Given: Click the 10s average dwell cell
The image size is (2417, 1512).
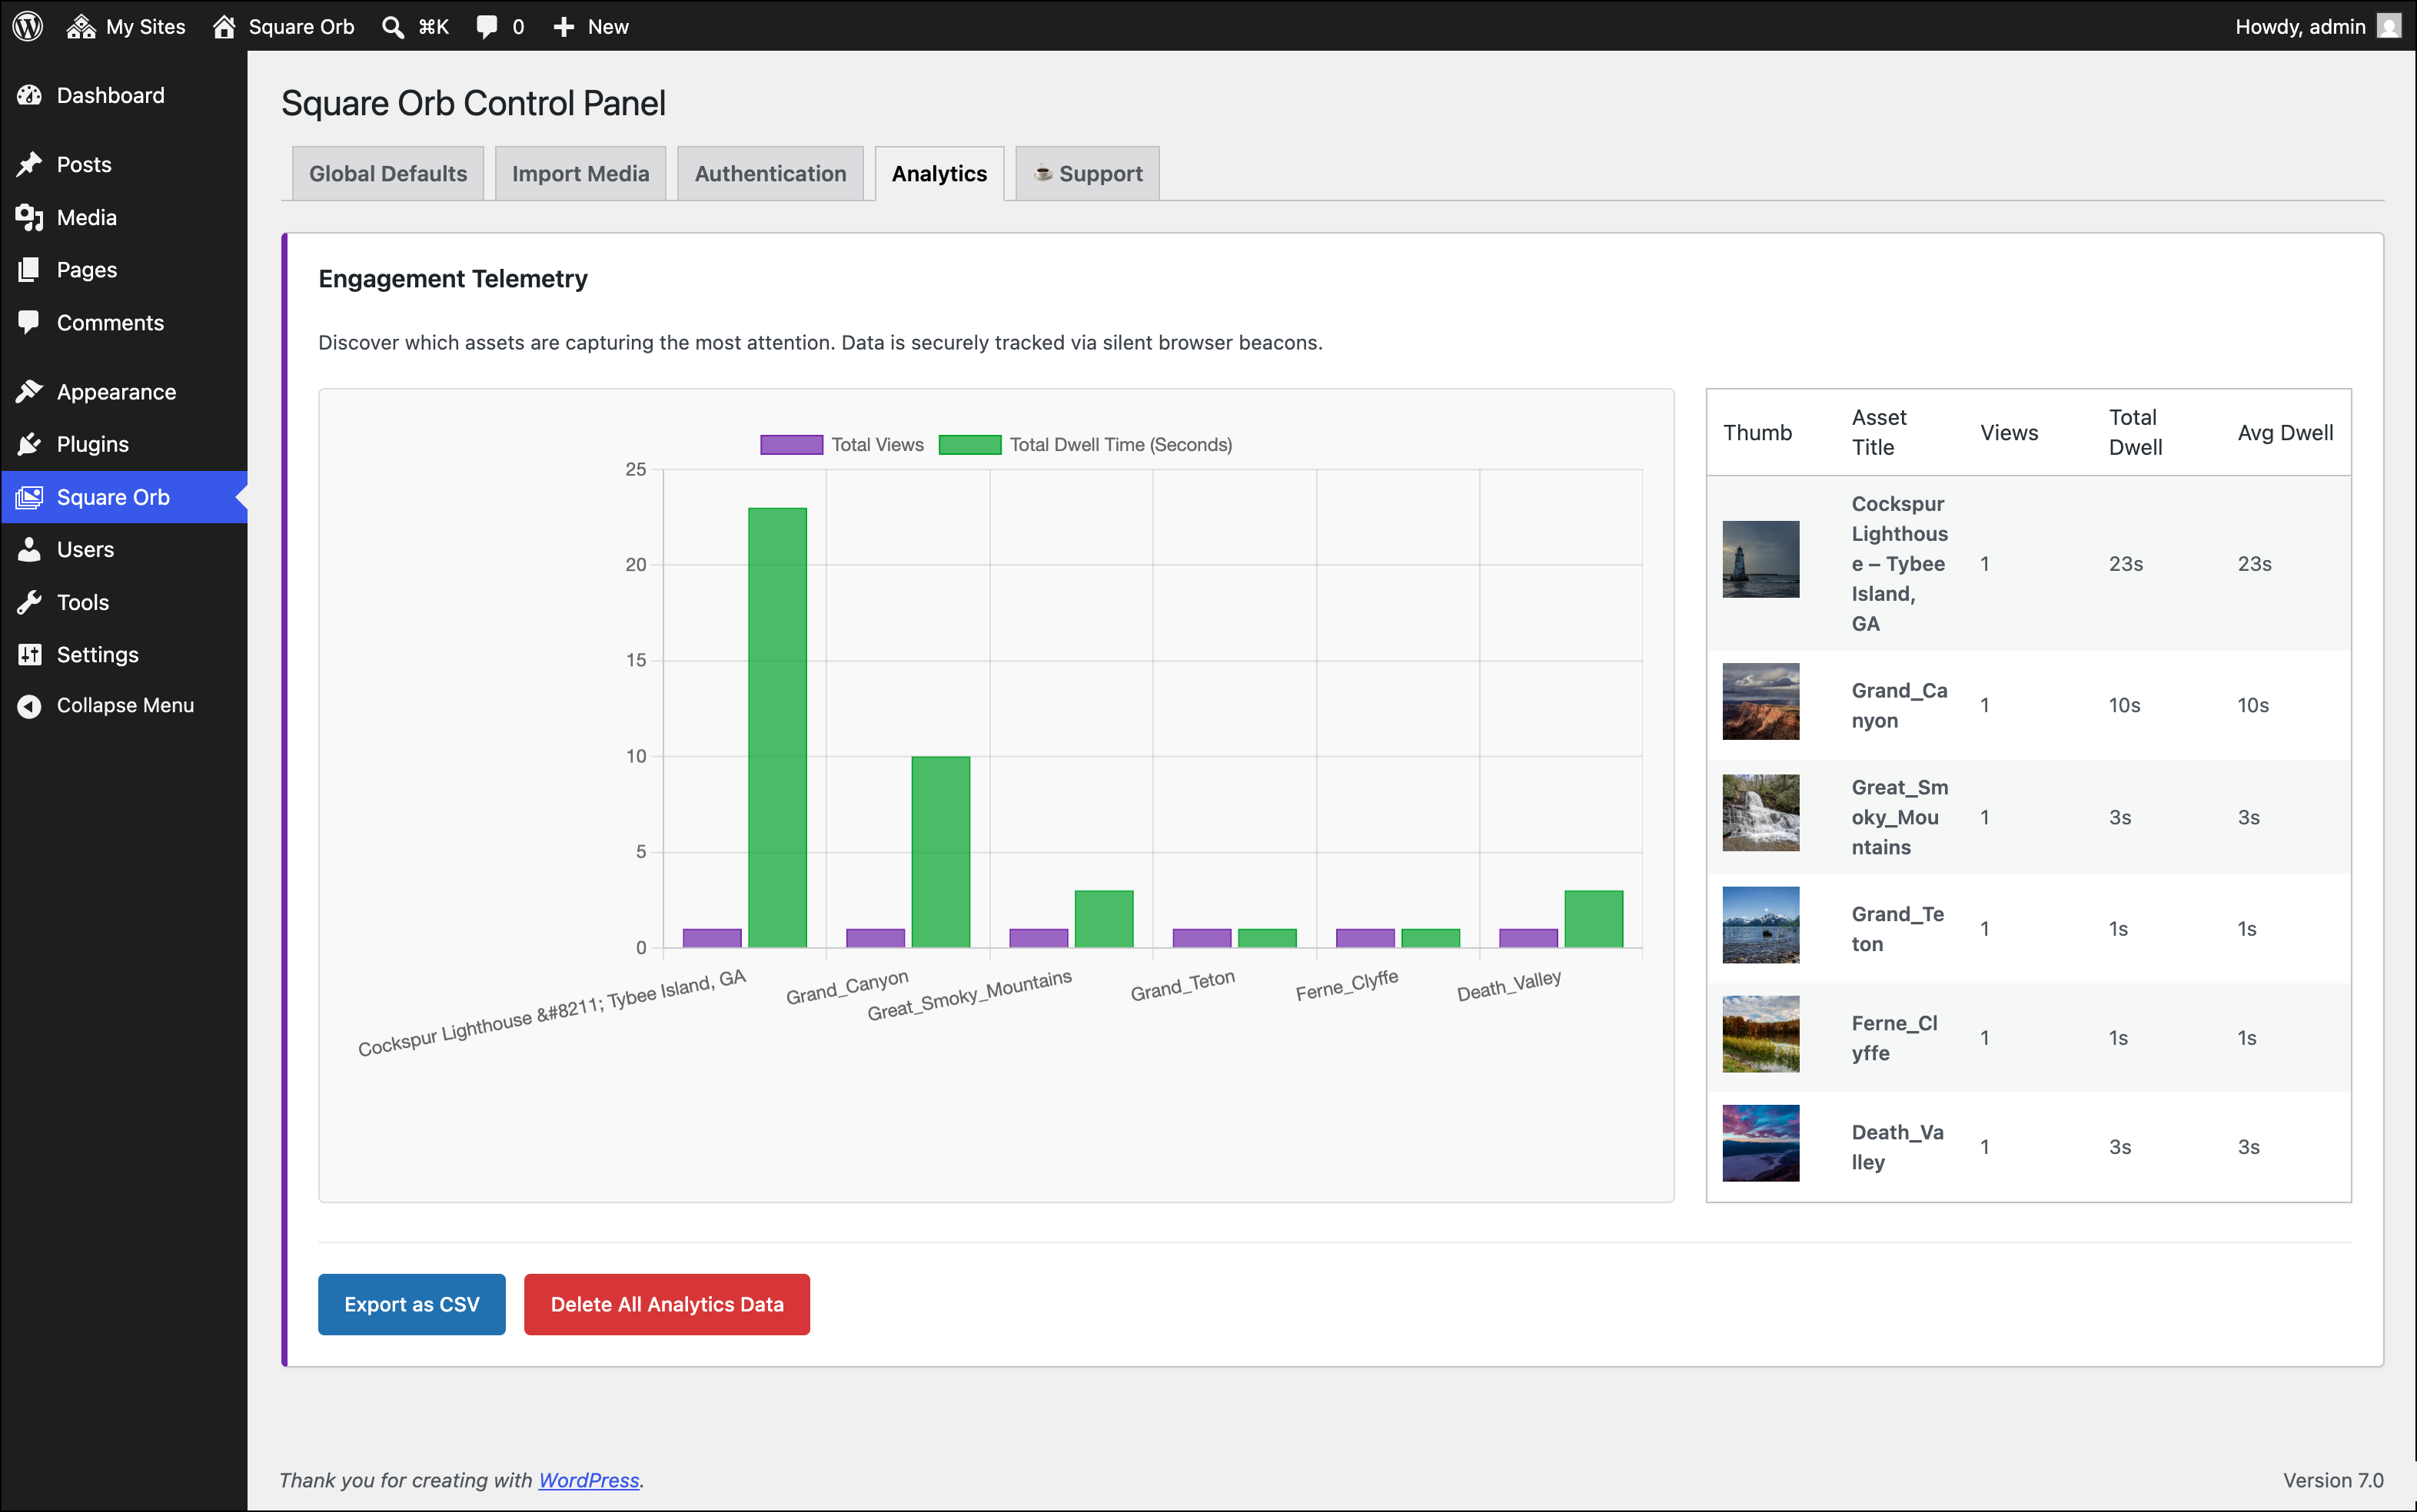Looking at the screenshot, I should pos(2253,705).
